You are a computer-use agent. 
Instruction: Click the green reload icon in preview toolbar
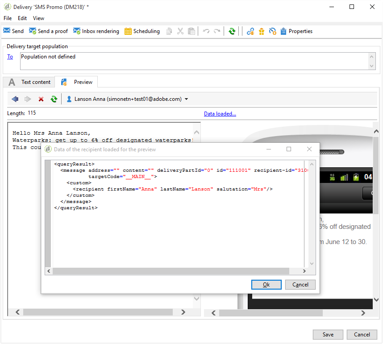pyautogui.click(x=54, y=99)
